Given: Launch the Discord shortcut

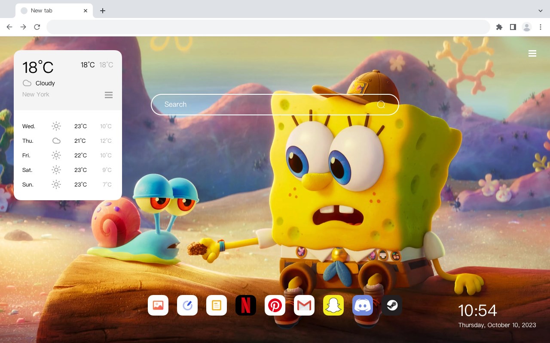Looking at the screenshot, I should coord(363,305).
